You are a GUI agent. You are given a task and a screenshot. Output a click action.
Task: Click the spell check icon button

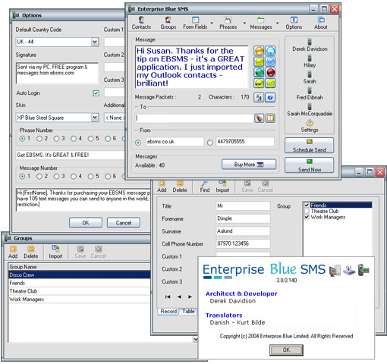pyautogui.click(x=259, y=98)
